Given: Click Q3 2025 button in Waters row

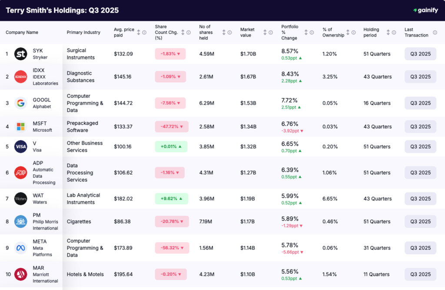Looking at the screenshot, I should pyautogui.click(x=420, y=199).
